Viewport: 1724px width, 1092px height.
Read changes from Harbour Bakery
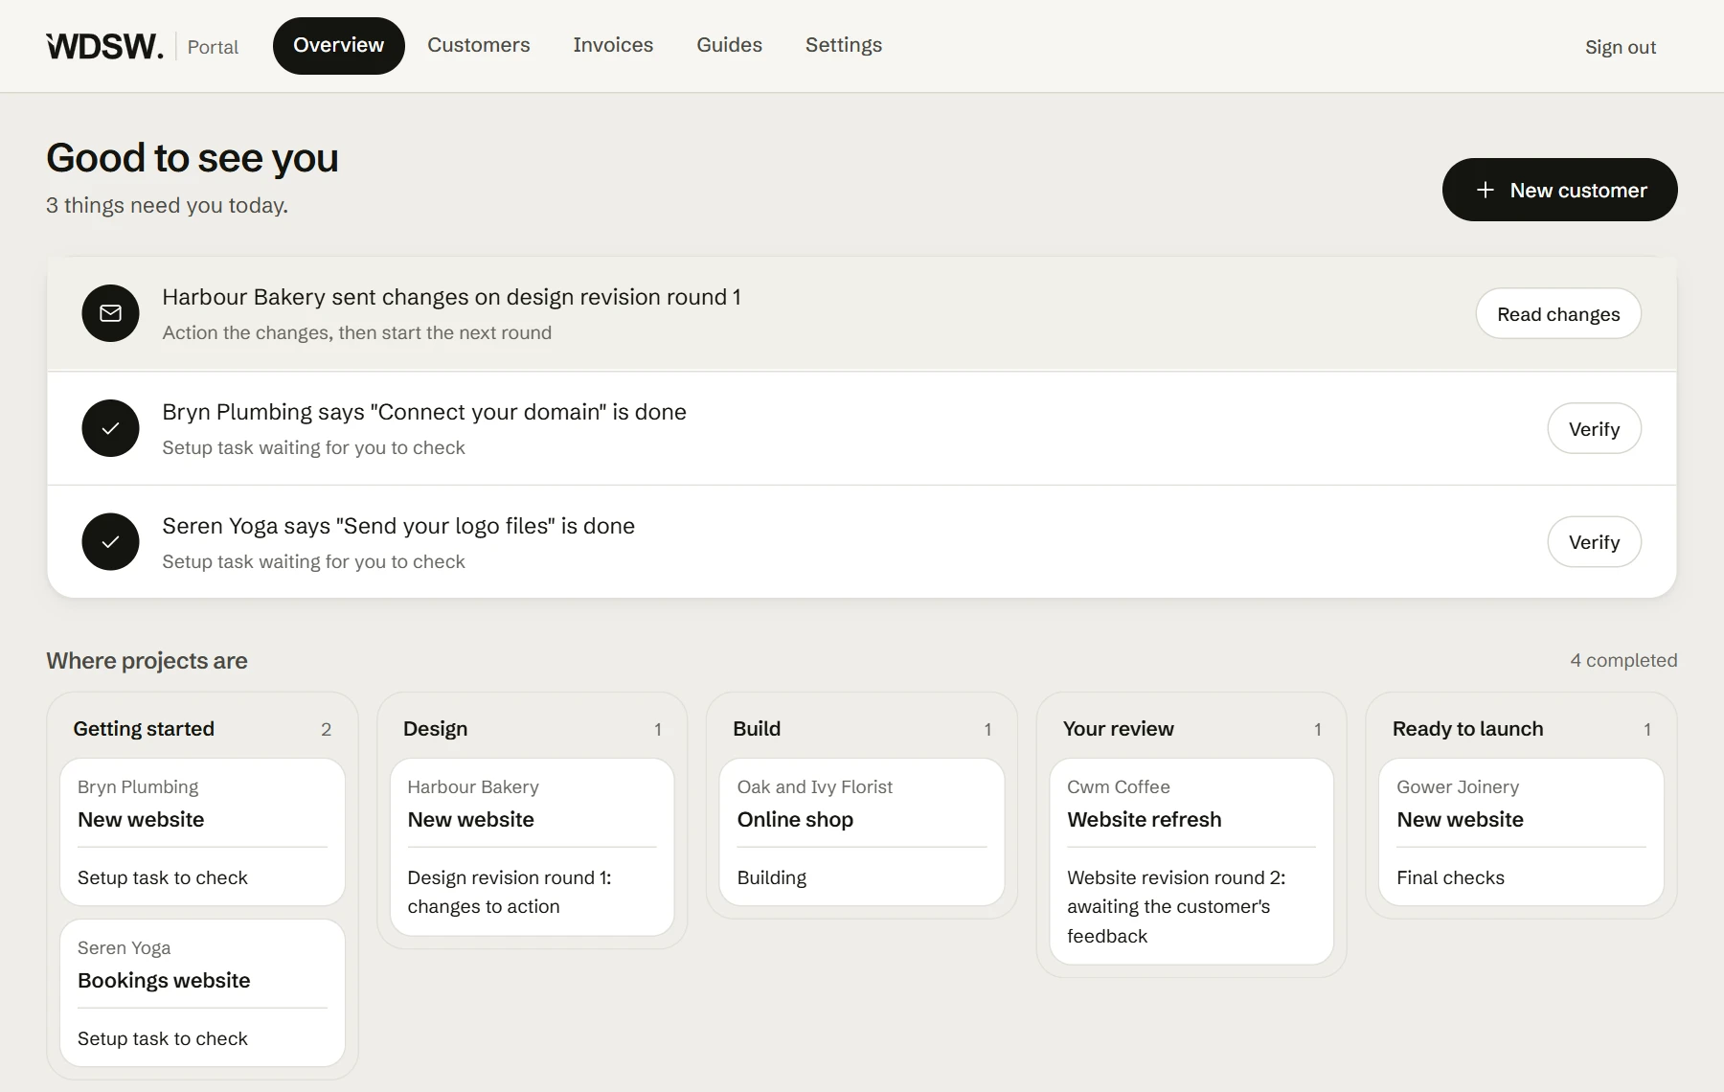coord(1558,313)
